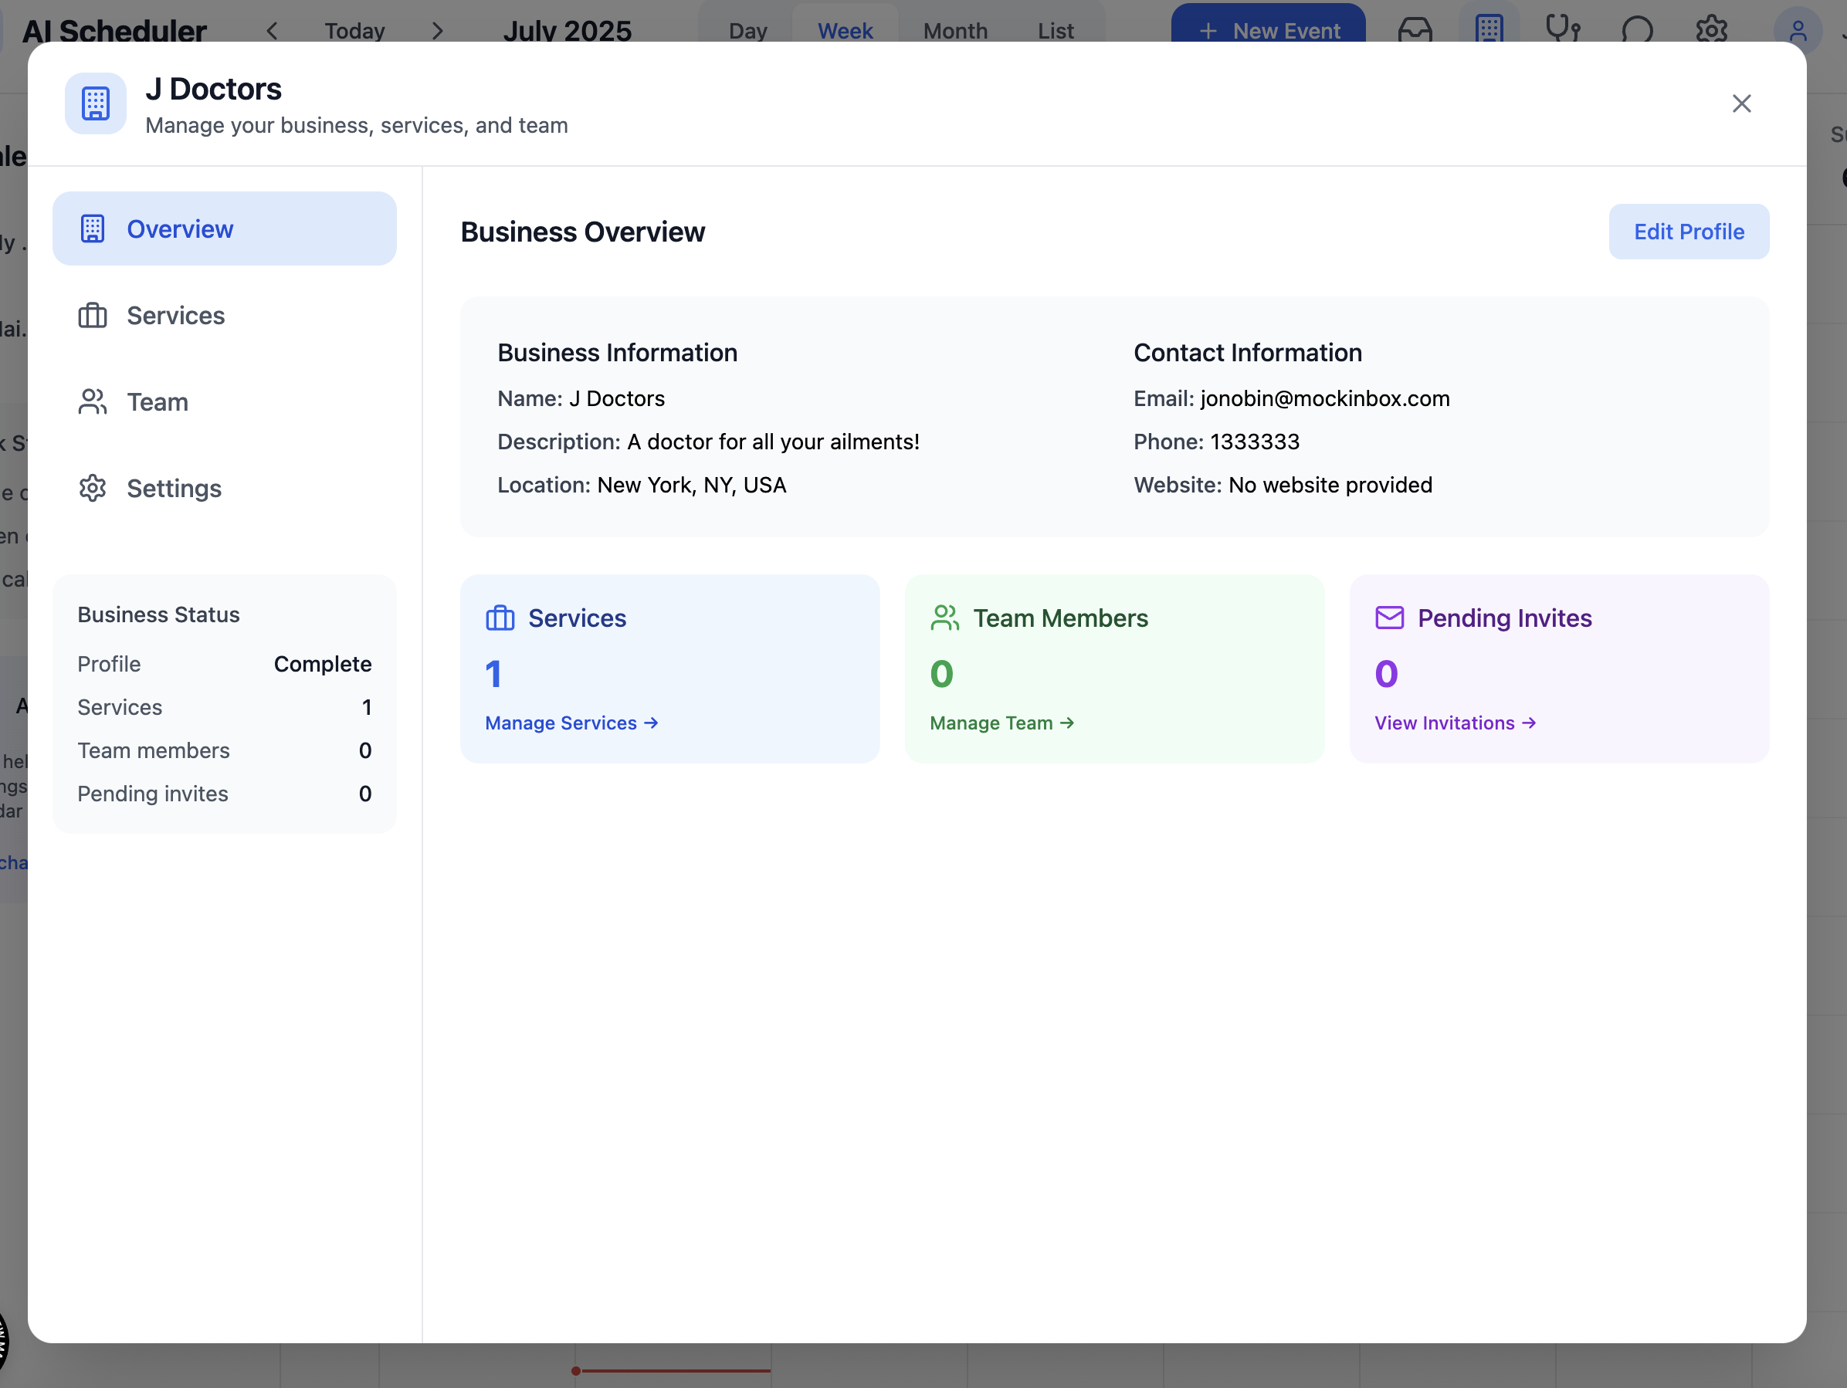Screen dimensions: 1847x1388
Task: Open the chat bubble icon in toolbar
Action: point(1636,30)
